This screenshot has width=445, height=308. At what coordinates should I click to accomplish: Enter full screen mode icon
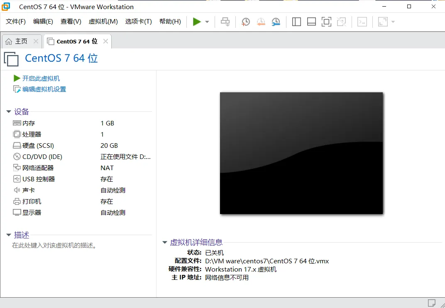pyautogui.click(x=326, y=22)
